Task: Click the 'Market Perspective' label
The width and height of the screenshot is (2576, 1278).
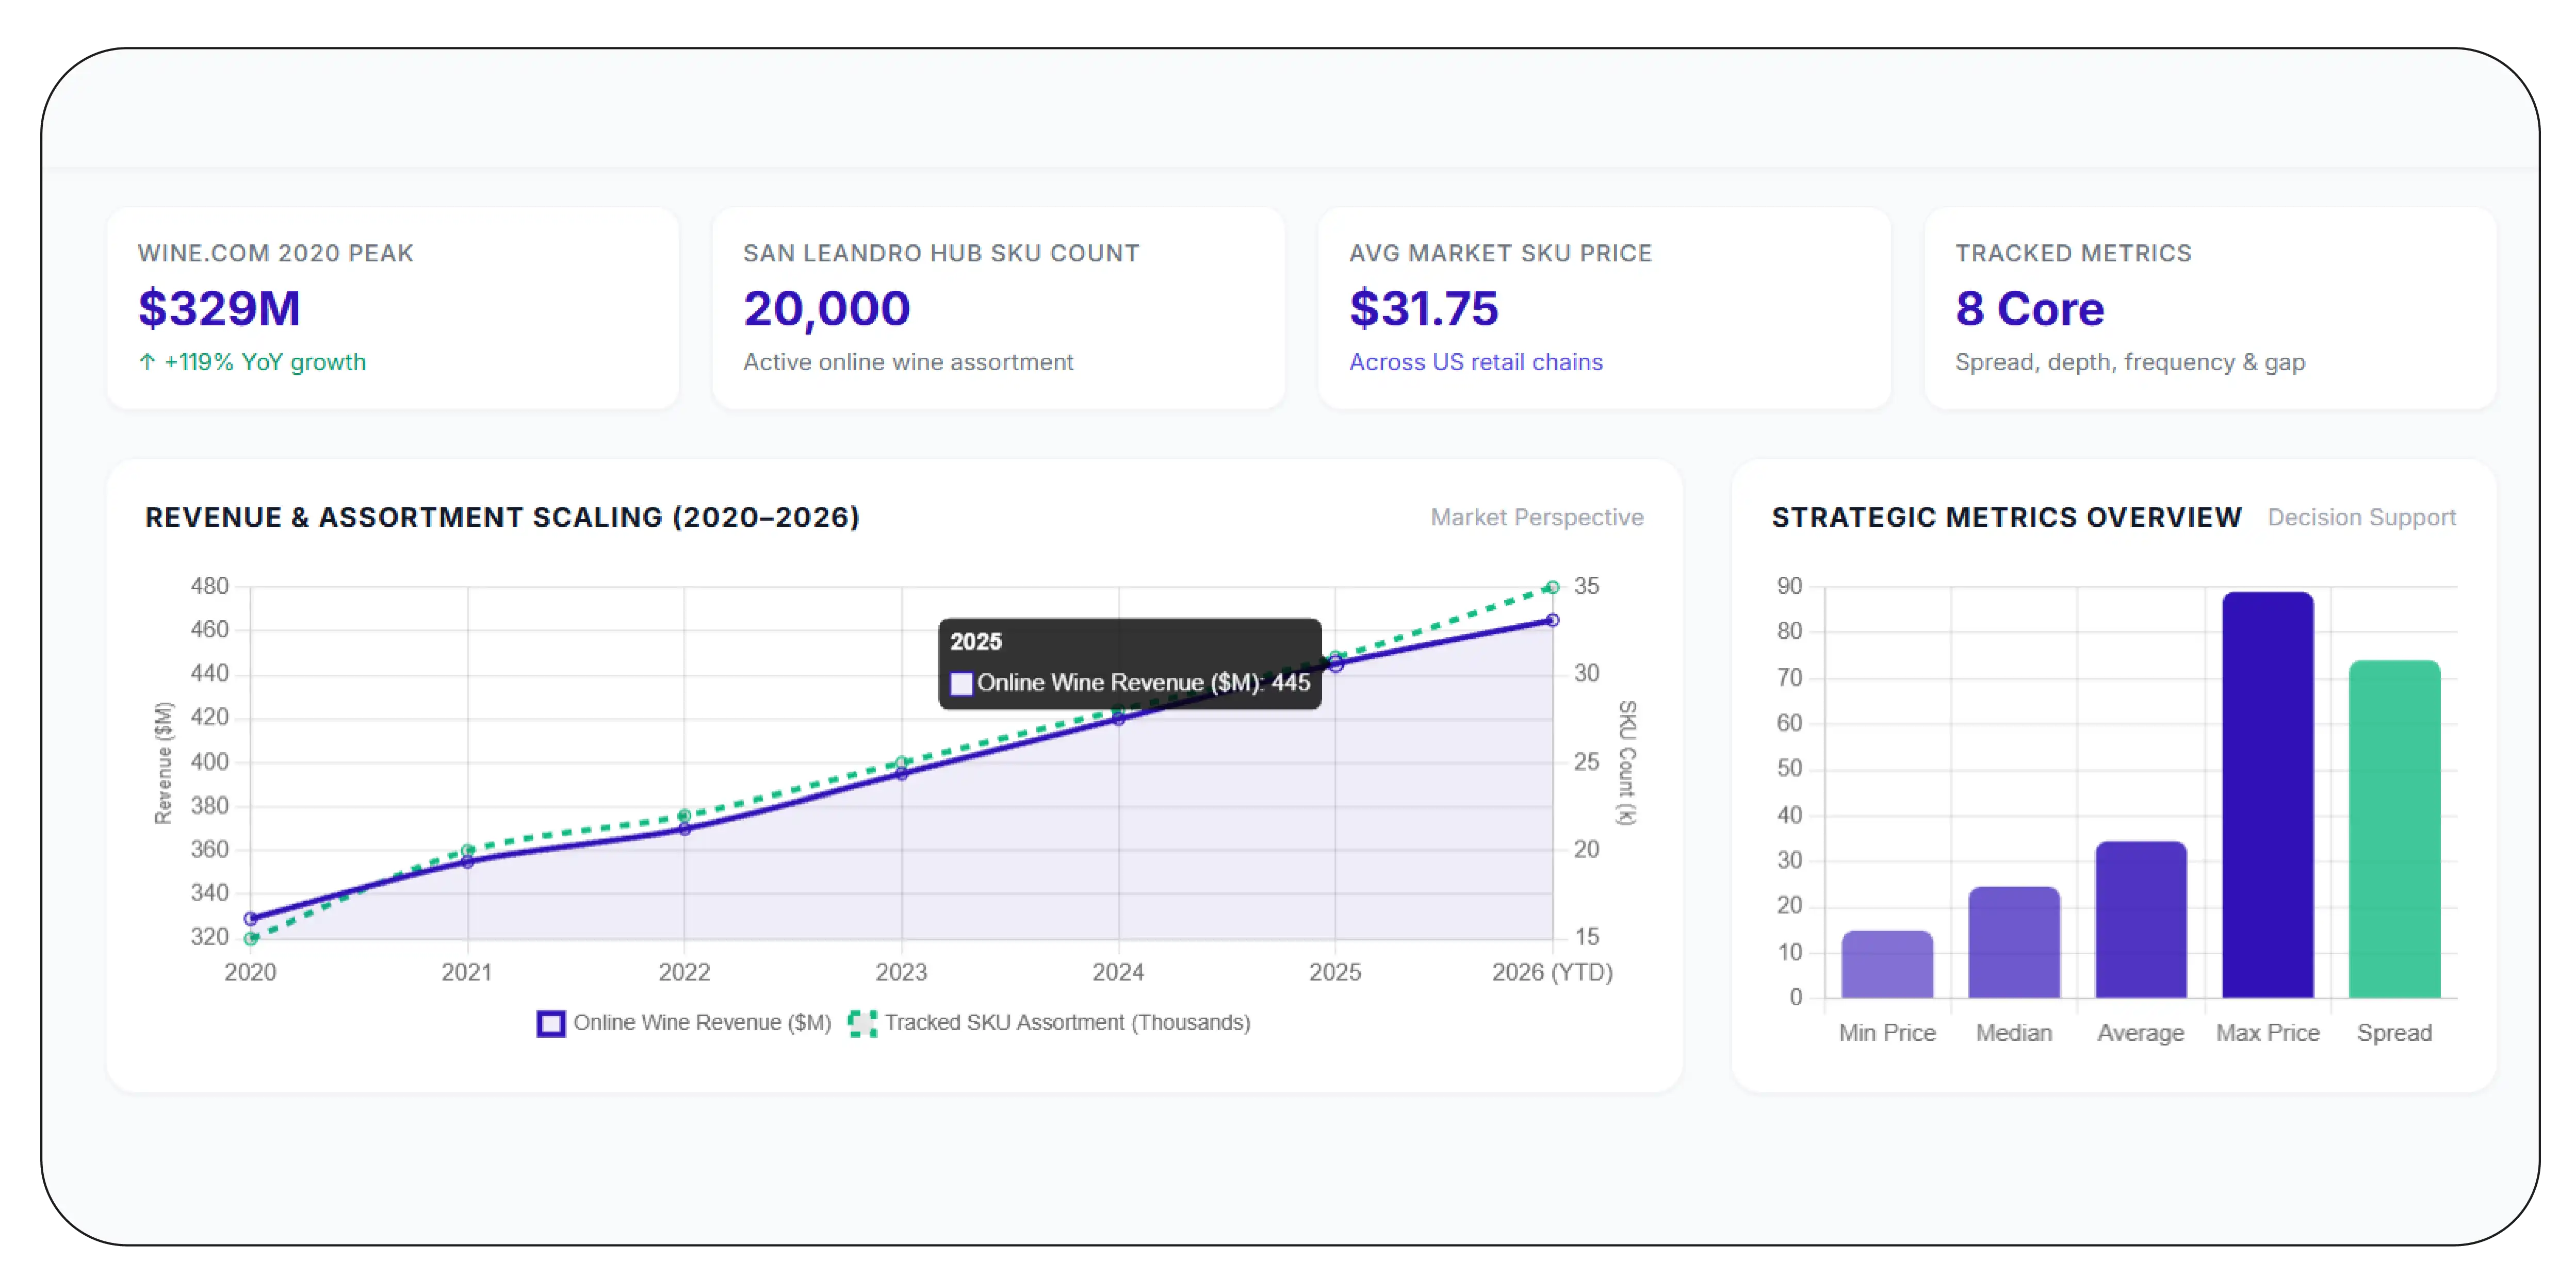Action: (1537, 517)
